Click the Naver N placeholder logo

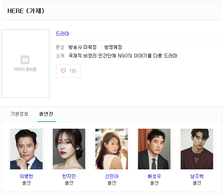click(25, 60)
